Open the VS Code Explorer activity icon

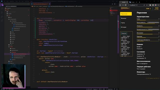pyautogui.click(x=2, y=4)
